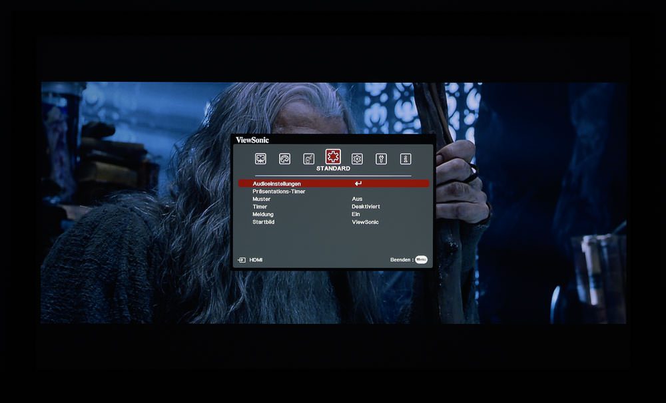The height and width of the screenshot is (403, 666).
Task: Click the HDMI input source icon
Action: 242,260
